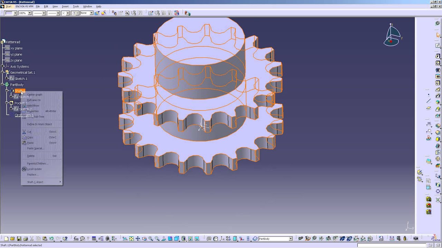This screenshot has height=248, width=442.
Task: Click the Hide/Show icon in the bottom toolbar
Action: coord(190,238)
